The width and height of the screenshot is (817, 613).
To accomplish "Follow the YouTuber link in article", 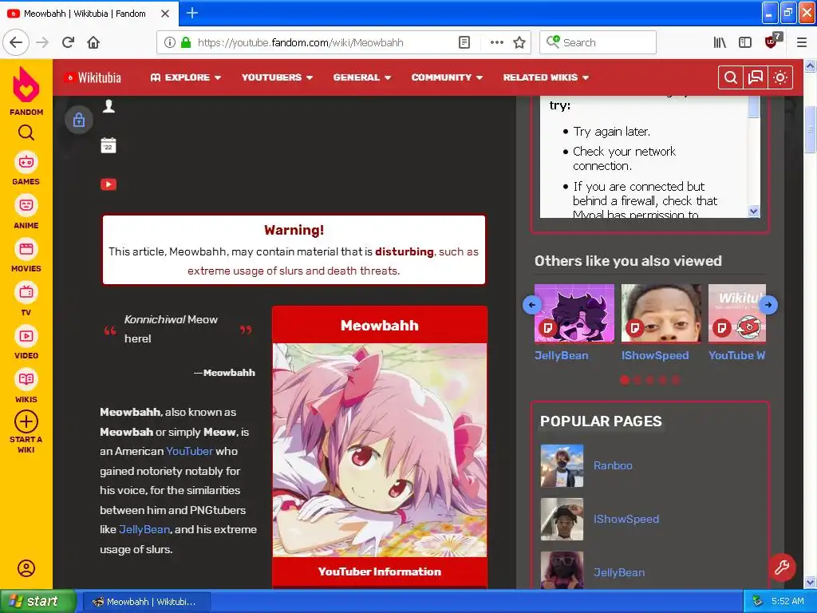I will [x=190, y=451].
